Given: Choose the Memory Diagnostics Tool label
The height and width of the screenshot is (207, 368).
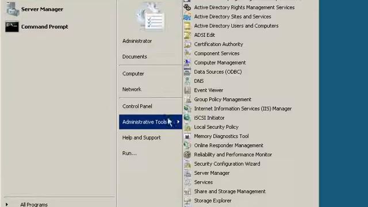Looking at the screenshot, I should [221, 136].
